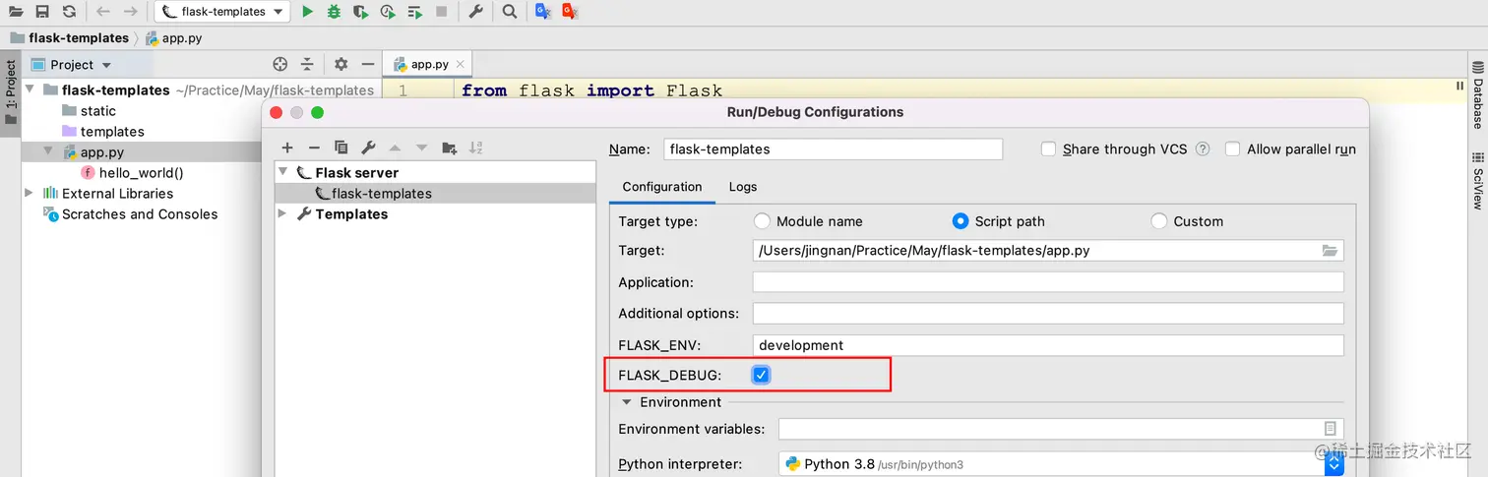Create new folder in configurations list
This screenshot has width=1488, height=477.
point(449,148)
